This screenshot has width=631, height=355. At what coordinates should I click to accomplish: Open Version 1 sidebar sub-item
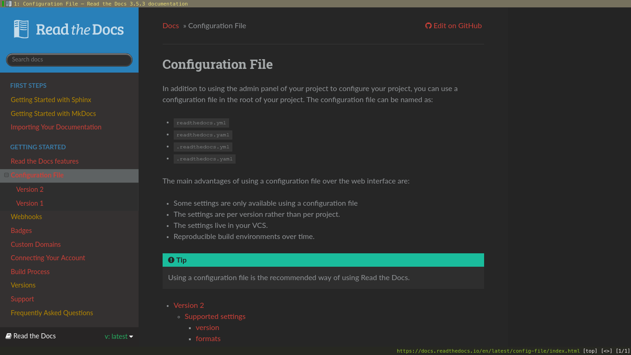[30, 203]
